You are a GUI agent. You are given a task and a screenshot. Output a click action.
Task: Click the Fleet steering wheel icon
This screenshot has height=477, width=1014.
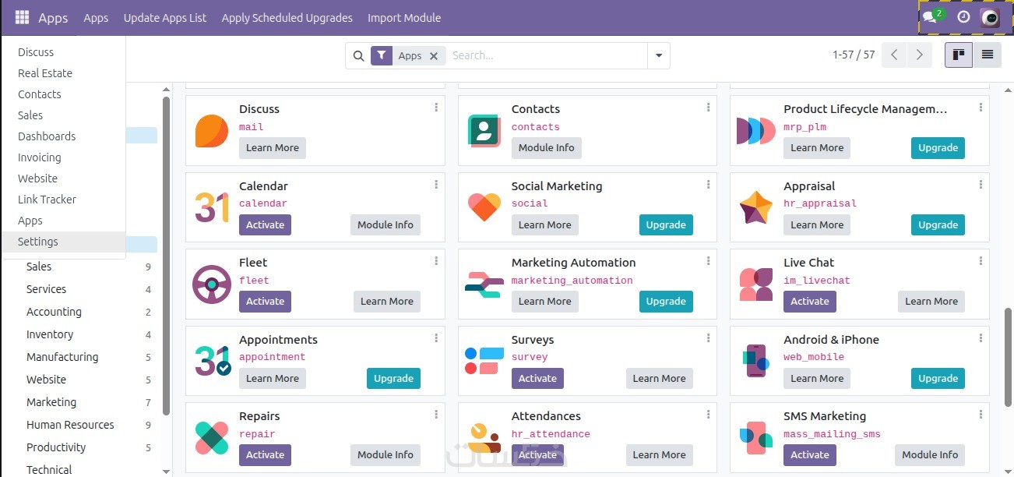pos(211,284)
